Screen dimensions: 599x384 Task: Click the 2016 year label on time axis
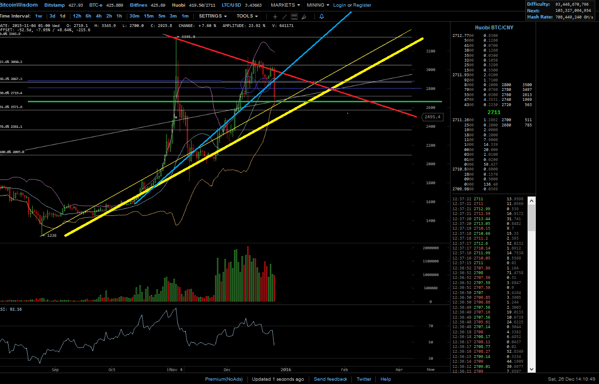[x=286, y=369]
